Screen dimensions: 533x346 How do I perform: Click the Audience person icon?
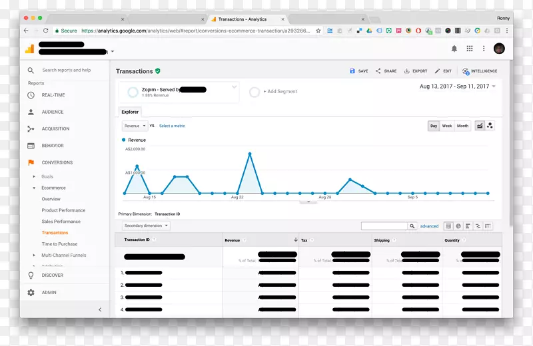pyautogui.click(x=31, y=112)
